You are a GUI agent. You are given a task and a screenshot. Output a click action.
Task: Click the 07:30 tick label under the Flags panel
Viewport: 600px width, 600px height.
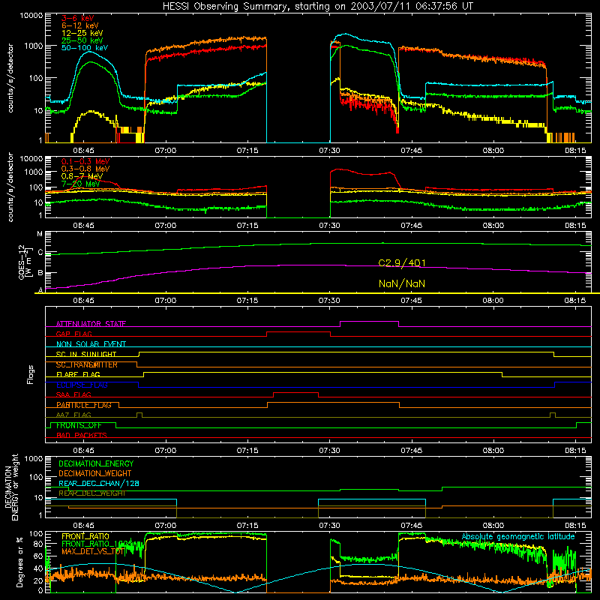pyautogui.click(x=329, y=451)
